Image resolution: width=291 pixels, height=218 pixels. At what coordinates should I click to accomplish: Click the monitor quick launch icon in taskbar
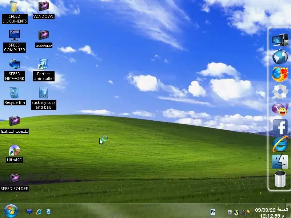[x=29, y=211]
